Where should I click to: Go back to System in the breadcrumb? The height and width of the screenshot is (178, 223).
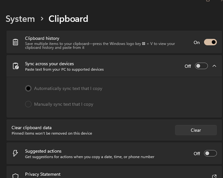click(20, 19)
